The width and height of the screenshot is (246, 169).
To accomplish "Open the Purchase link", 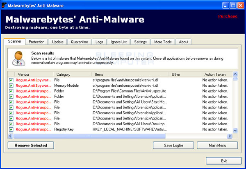I will 228,16.
